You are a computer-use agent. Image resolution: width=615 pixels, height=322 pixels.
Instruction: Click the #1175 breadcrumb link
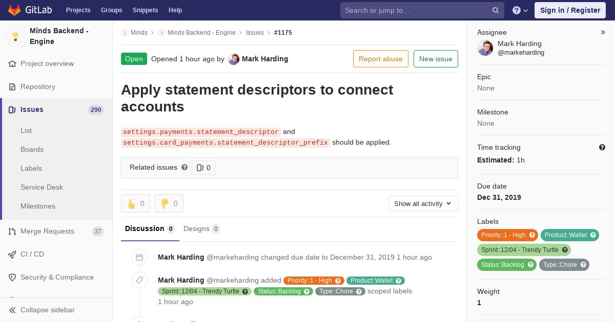283,33
